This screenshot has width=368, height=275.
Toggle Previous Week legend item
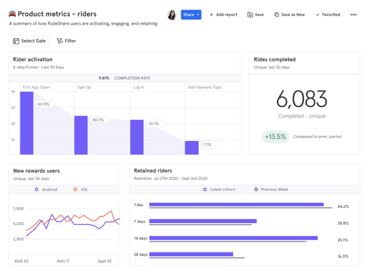coord(271,189)
